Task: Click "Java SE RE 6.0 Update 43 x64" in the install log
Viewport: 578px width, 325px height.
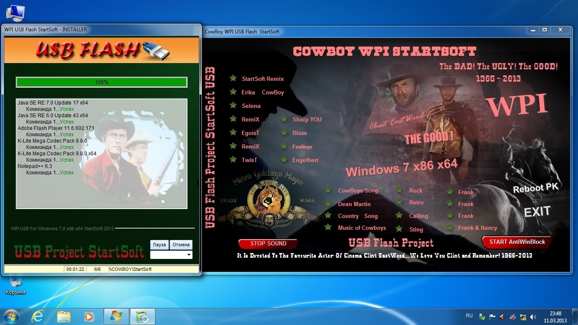Action: pyautogui.click(x=53, y=116)
